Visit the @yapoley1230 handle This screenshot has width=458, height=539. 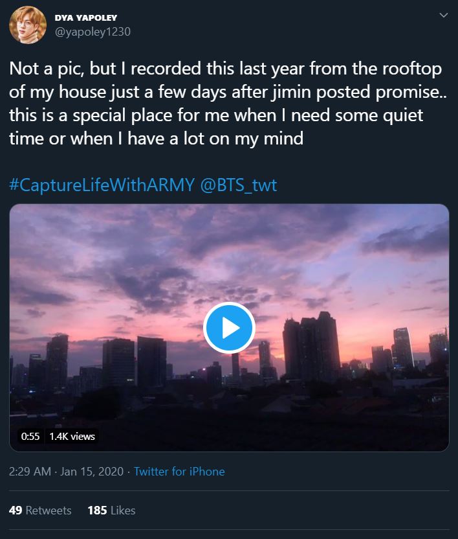pyautogui.click(x=92, y=29)
